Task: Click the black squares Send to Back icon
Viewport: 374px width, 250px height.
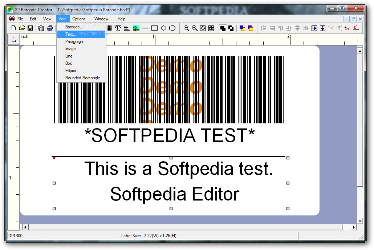Action: pos(231,28)
